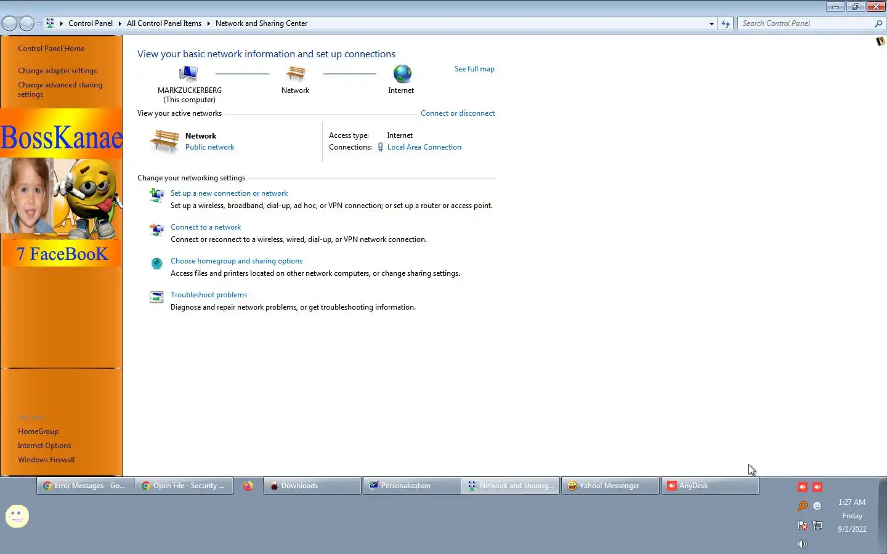Click Choose homegroup and sharing options
The height and width of the screenshot is (554, 887).
tap(237, 261)
